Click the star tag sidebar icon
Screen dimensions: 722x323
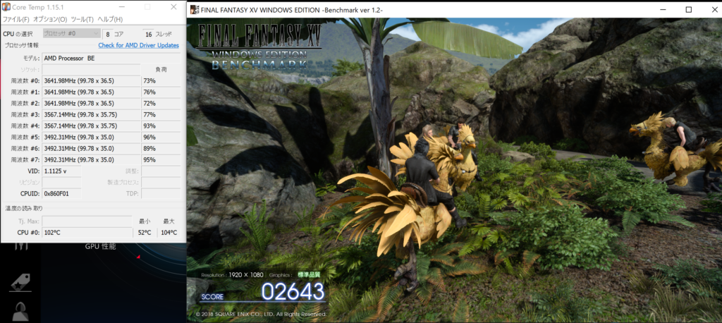tap(20, 282)
